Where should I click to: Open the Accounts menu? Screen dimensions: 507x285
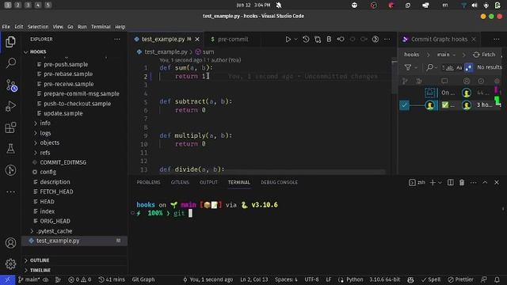coord(10,243)
